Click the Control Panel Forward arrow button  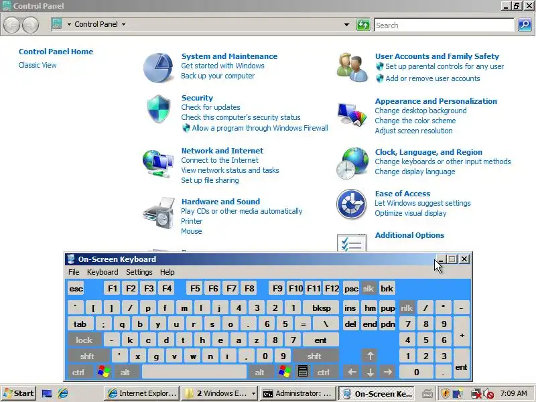tap(30, 25)
